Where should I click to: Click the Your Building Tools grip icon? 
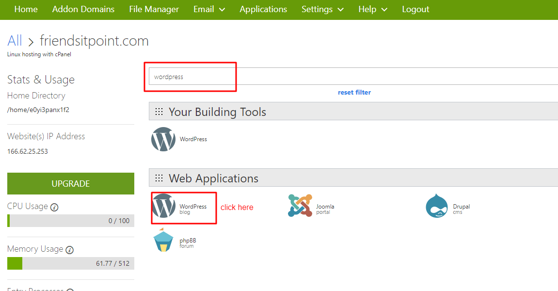click(x=159, y=112)
